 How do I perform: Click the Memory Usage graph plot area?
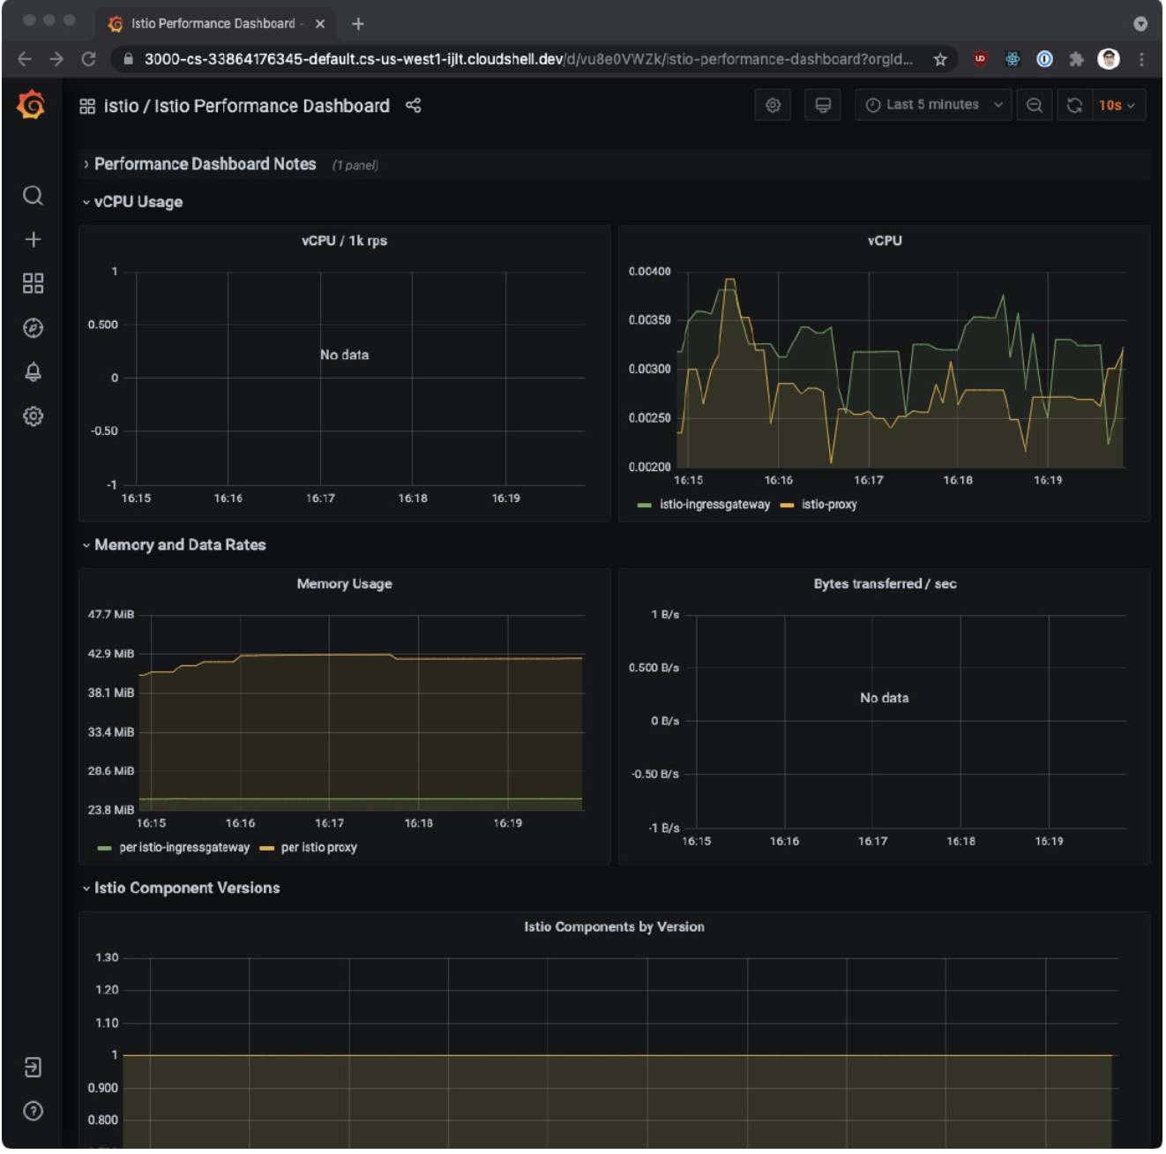tap(361, 713)
